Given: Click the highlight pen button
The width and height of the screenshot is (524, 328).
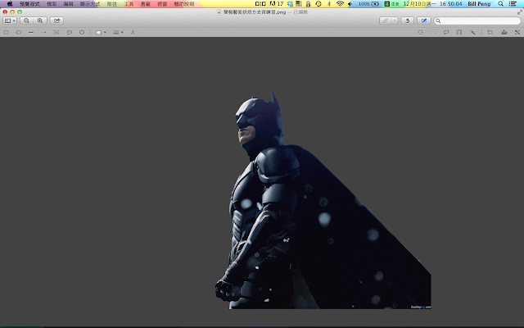Looking at the screenshot, I should (x=386, y=20).
